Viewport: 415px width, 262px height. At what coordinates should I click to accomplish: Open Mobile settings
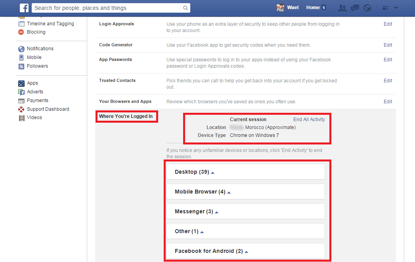click(x=34, y=57)
